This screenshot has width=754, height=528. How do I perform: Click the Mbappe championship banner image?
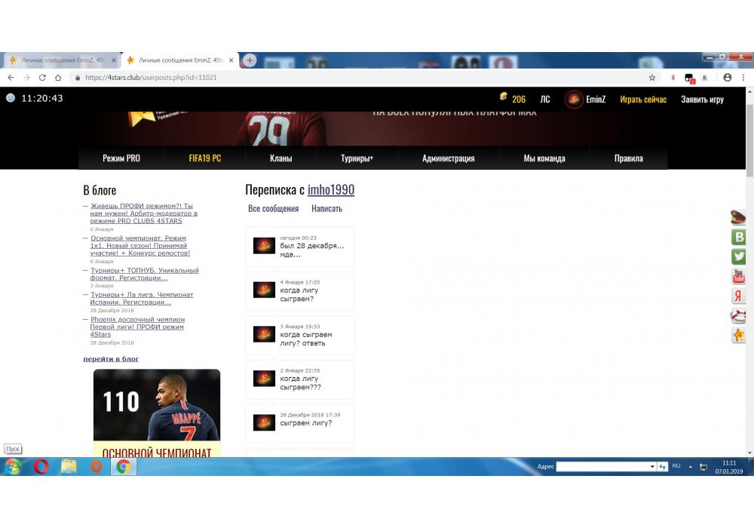pos(157,413)
